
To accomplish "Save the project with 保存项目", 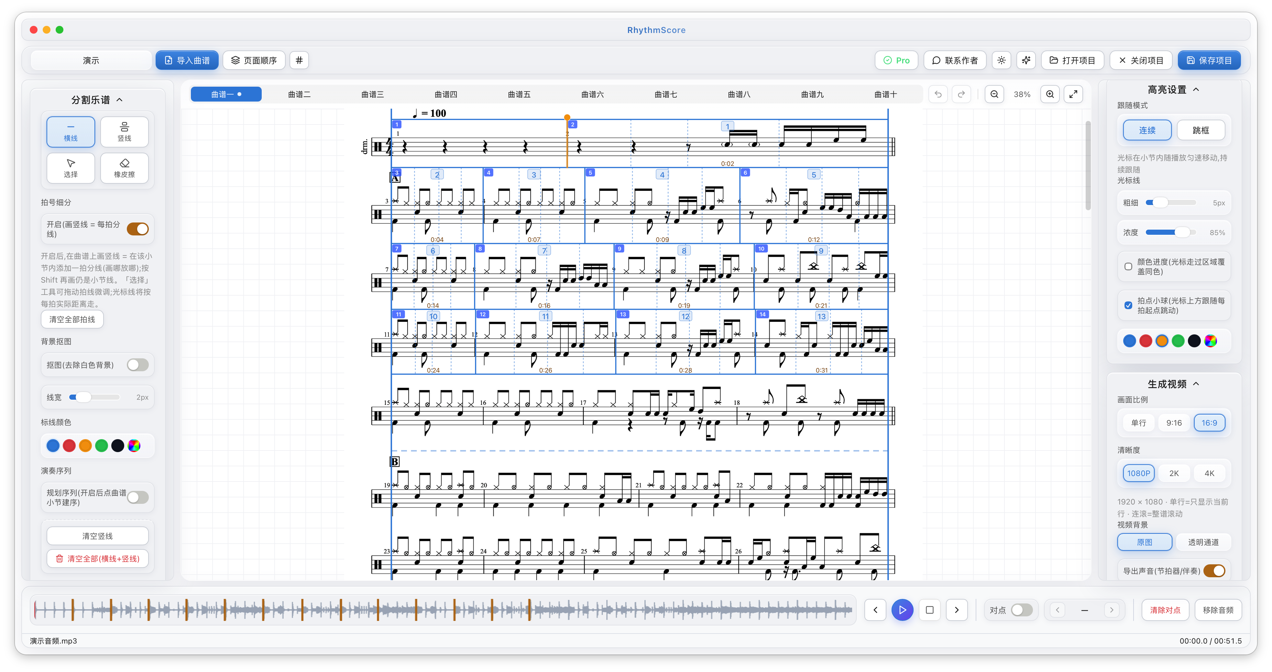I will click(x=1209, y=60).
